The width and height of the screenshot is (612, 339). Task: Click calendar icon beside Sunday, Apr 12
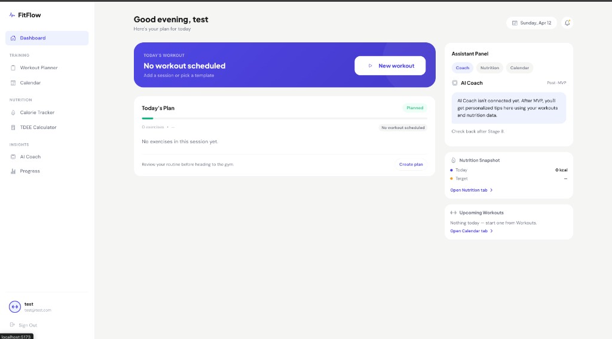[x=515, y=23]
